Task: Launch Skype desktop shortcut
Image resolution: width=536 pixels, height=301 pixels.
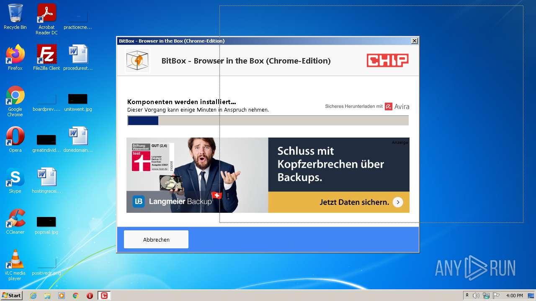Action: tap(15, 181)
